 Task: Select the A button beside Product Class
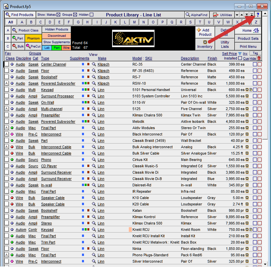point(8,30)
